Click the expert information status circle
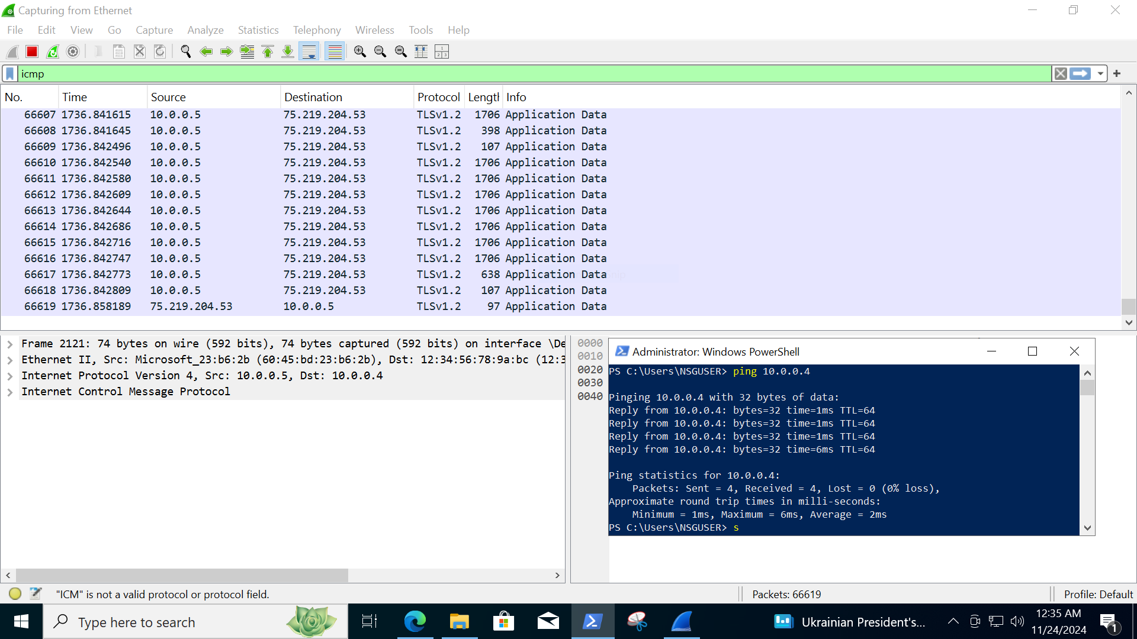 point(15,593)
